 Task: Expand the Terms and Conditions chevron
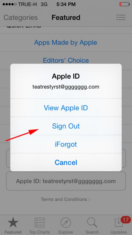coord(90,200)
